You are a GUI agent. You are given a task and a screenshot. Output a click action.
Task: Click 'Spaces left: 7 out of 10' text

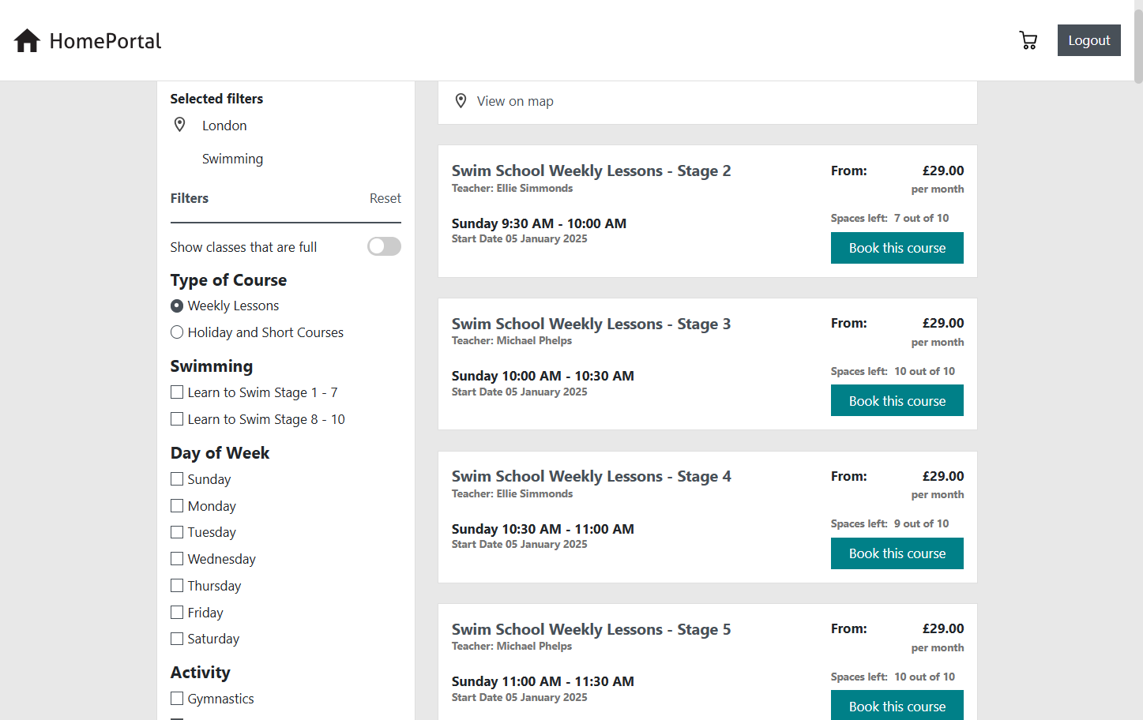pyautogui.click(x=889, y=218)
